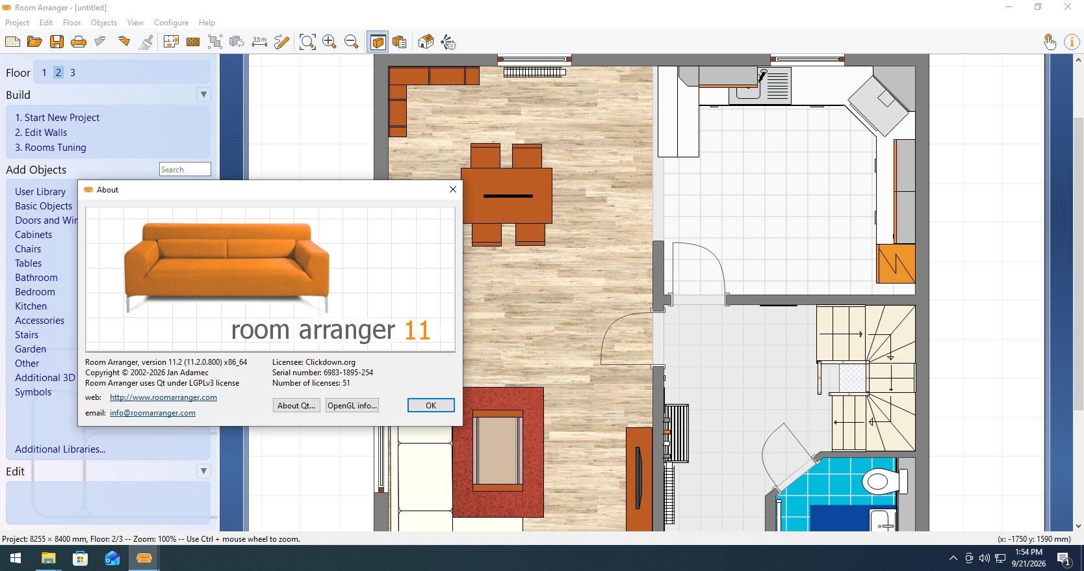Click 2. Edit Walls
This screenshot has width=1084, height=571.
[41, 133]
